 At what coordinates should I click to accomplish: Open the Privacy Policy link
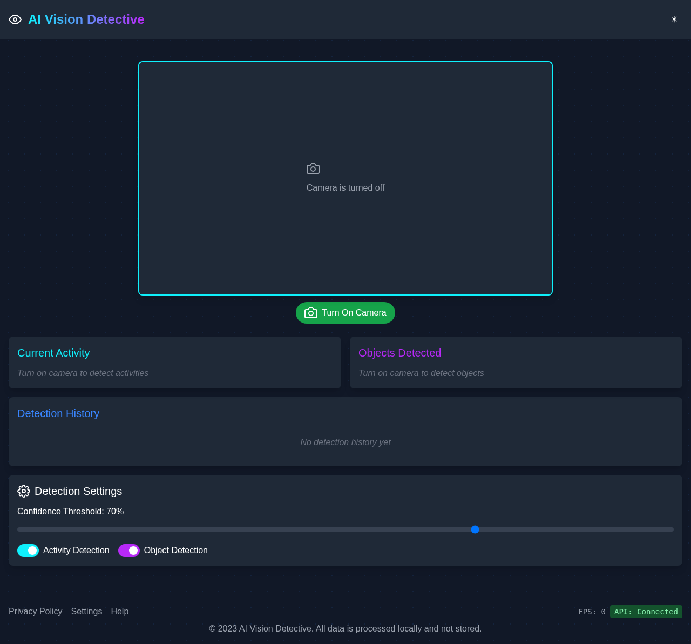point(36,611)
